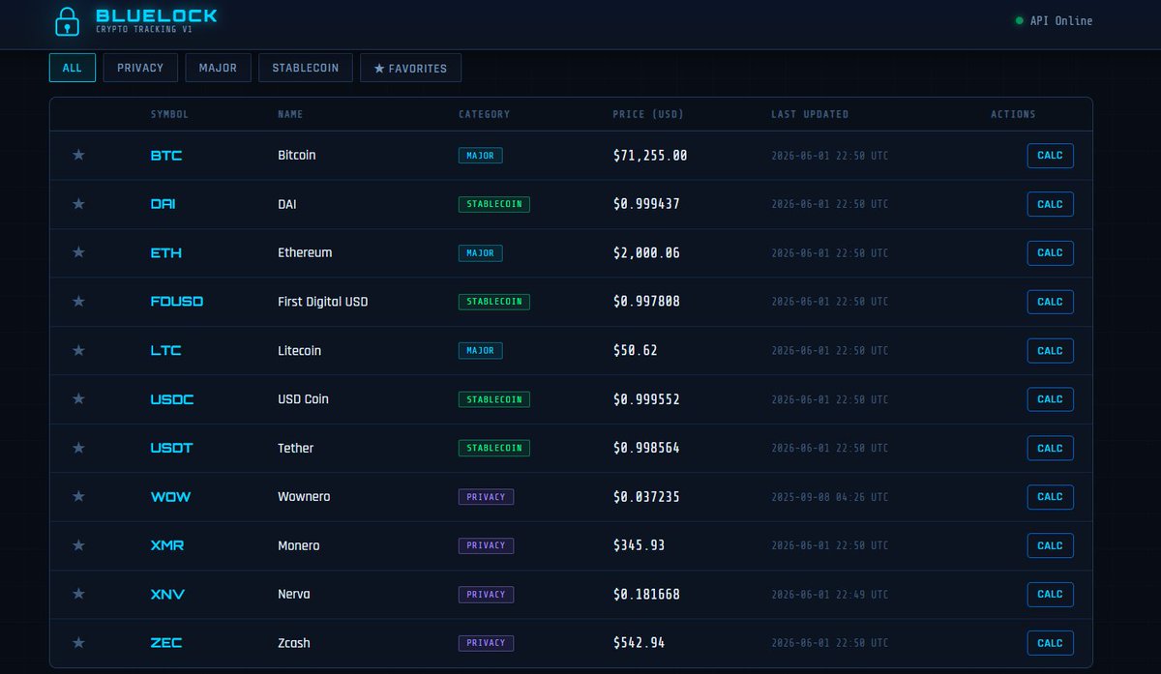Open calculator for Ethereum
Image resolution: width=1161 pixels, height=674 pixels.
point(1050,252)
